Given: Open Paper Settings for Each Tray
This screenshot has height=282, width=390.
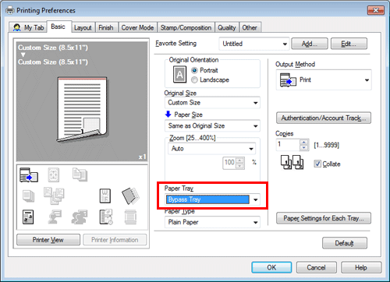Looking at the screenshot, I should pyautogui.click(x=324, y=218).
